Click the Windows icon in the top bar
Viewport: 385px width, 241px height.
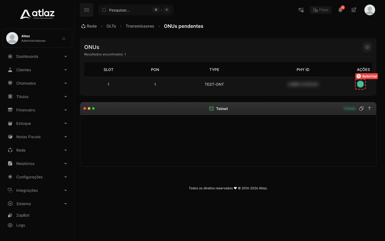click(x=301, y=10)
